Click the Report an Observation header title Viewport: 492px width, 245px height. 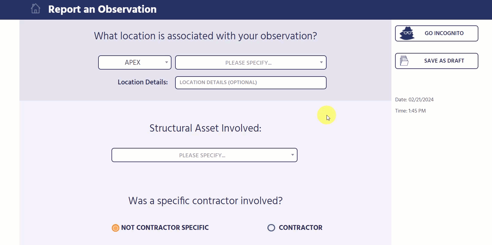click(x=102, y=9)
